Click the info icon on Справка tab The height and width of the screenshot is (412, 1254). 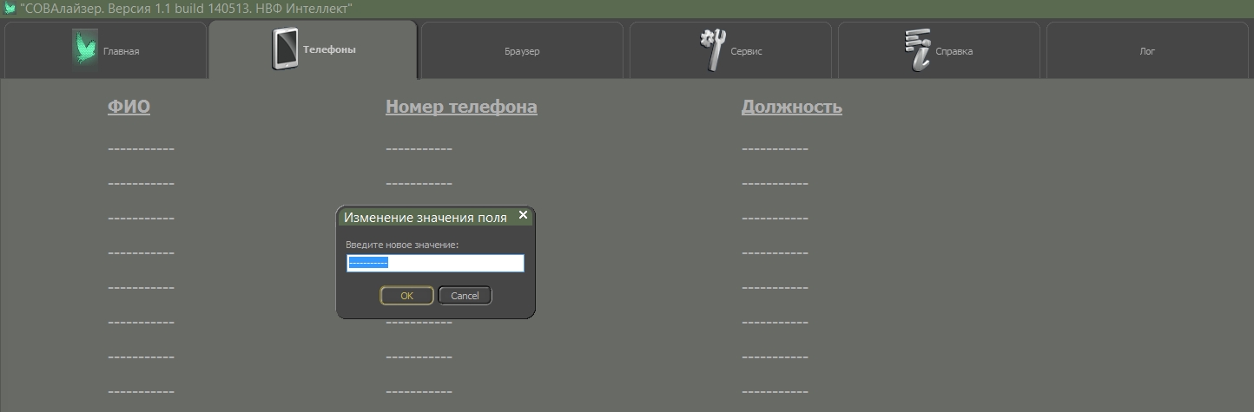(918, 50)
